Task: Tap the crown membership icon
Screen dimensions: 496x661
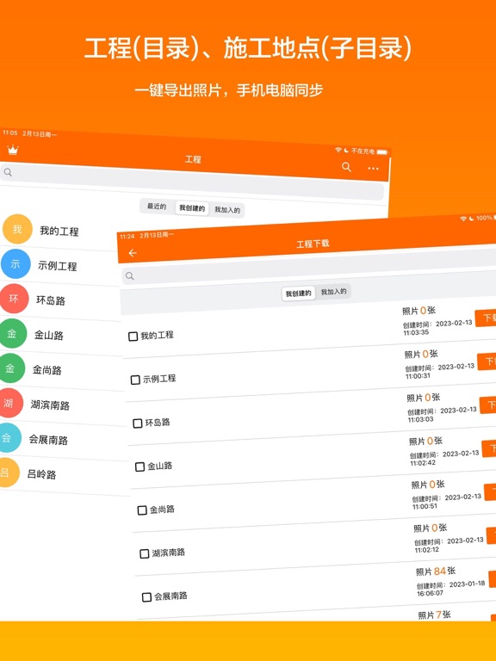Action: point(13,150)
